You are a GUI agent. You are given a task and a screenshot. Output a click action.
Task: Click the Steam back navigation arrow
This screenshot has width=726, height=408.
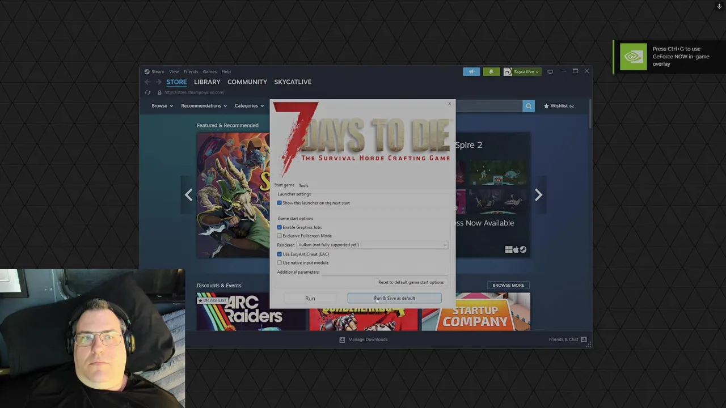pyautogui.click(x=147, y=82)
